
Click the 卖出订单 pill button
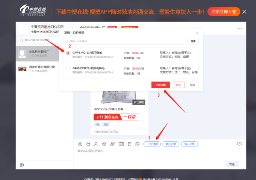[x=171, y=144]
